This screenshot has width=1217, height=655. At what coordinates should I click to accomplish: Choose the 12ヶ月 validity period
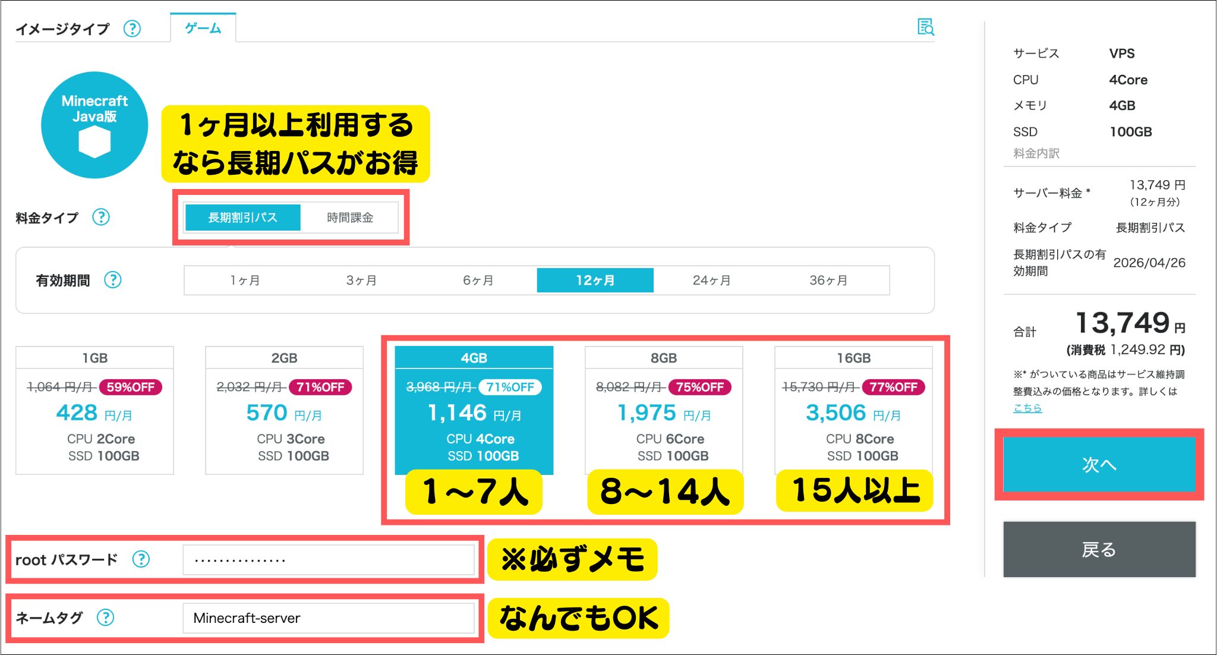click(595, 280)
